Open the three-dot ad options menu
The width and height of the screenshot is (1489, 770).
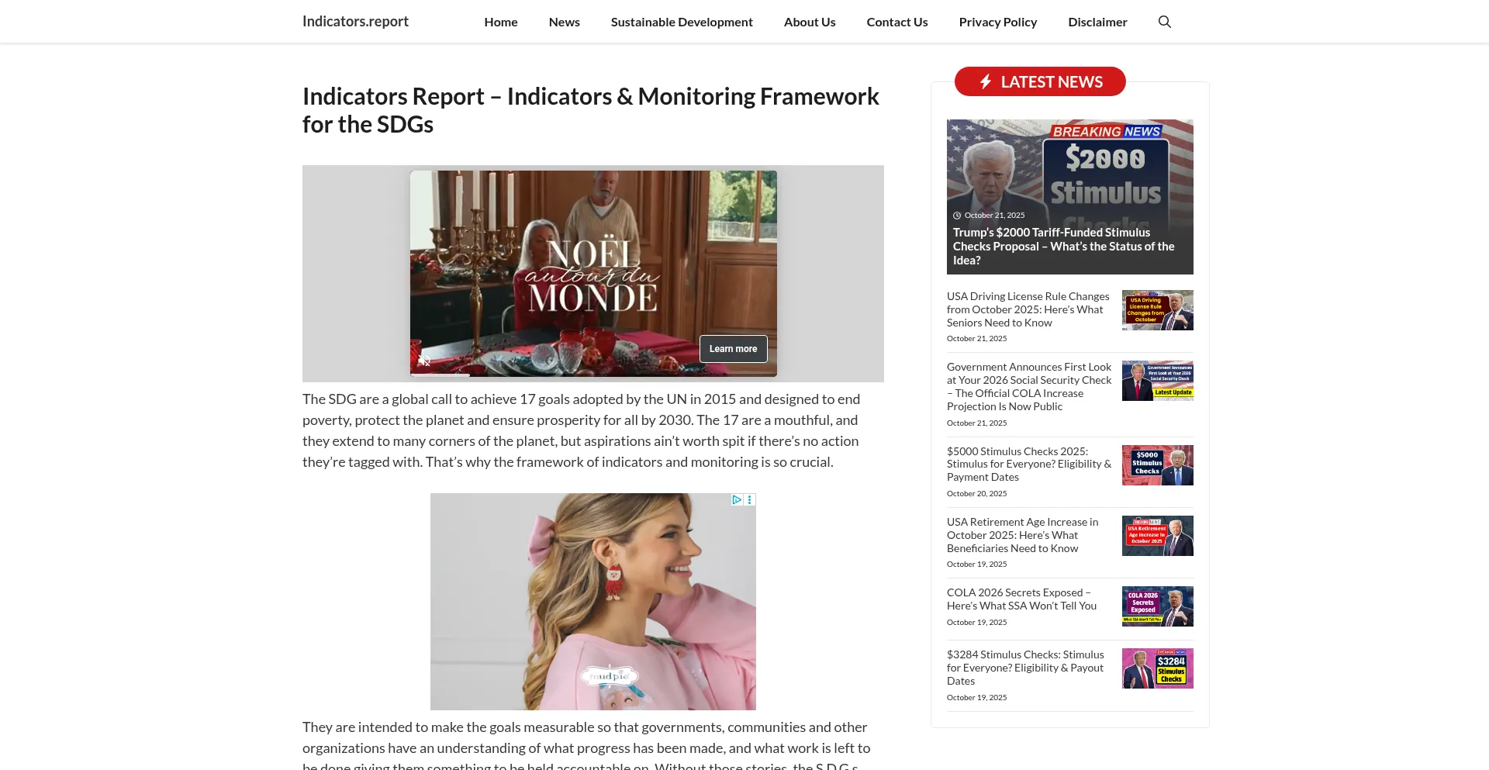[x=750, y=500]
